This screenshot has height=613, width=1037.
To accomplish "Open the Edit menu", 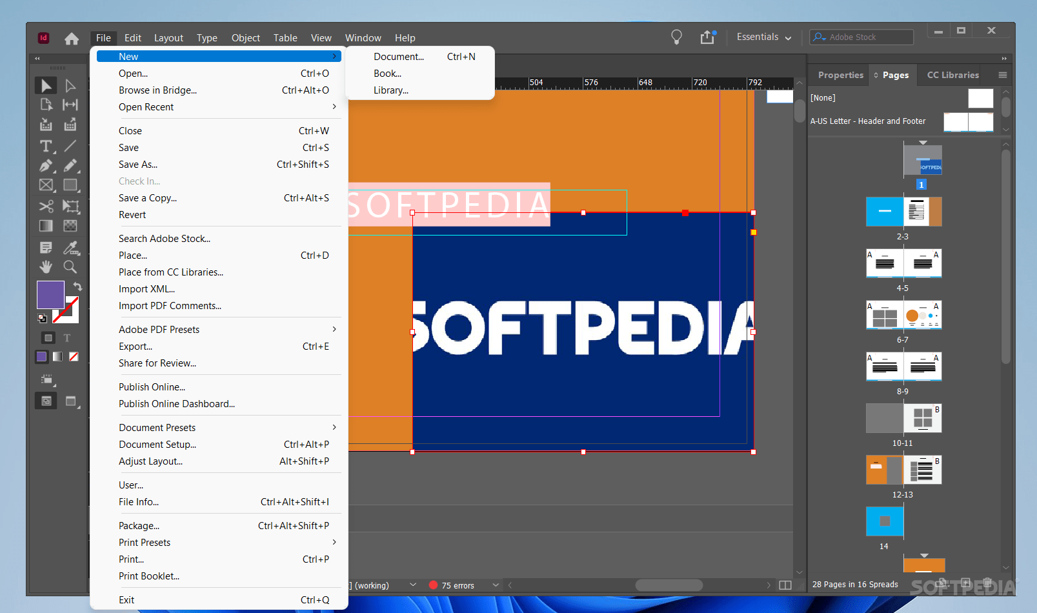I will [x=133, y=38].
